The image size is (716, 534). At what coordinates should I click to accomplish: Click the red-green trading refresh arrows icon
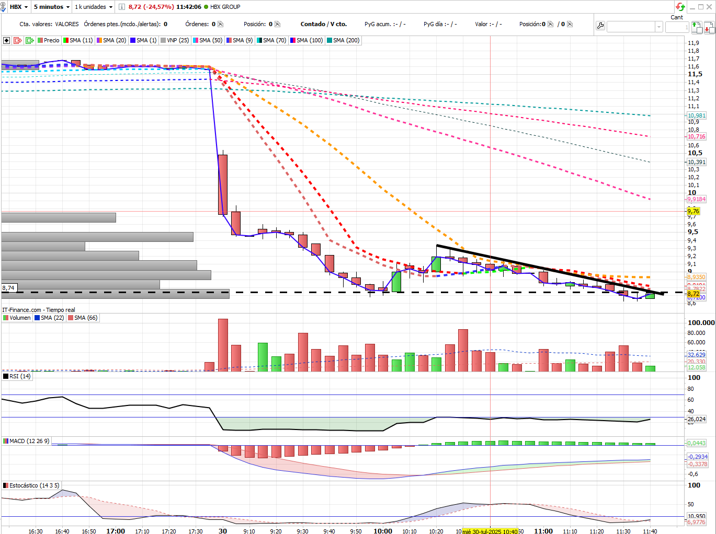pyautogui.click(x=680, y=7)
